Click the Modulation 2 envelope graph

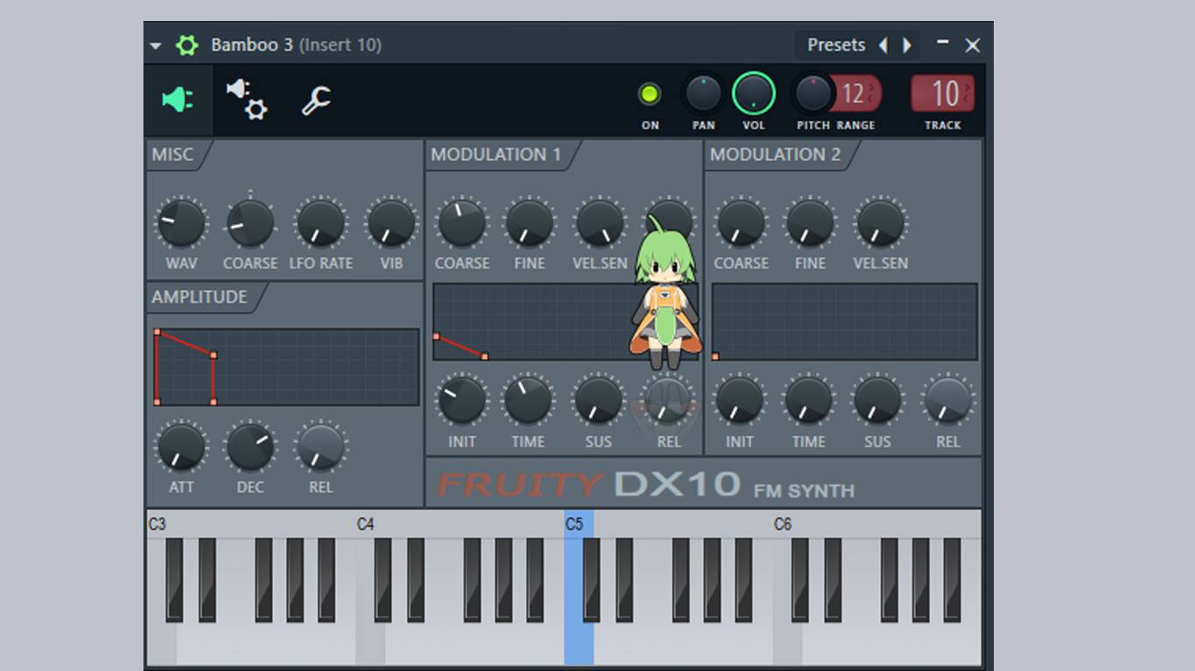(x=844, y=322)
